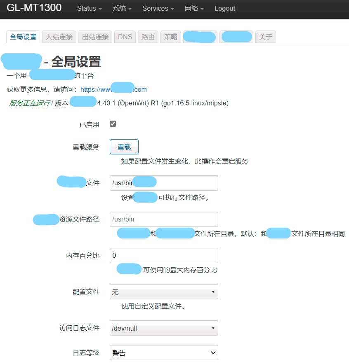Select the 全局设置 tab
This screenshot has width=349, height=364.
click(23, 36)
